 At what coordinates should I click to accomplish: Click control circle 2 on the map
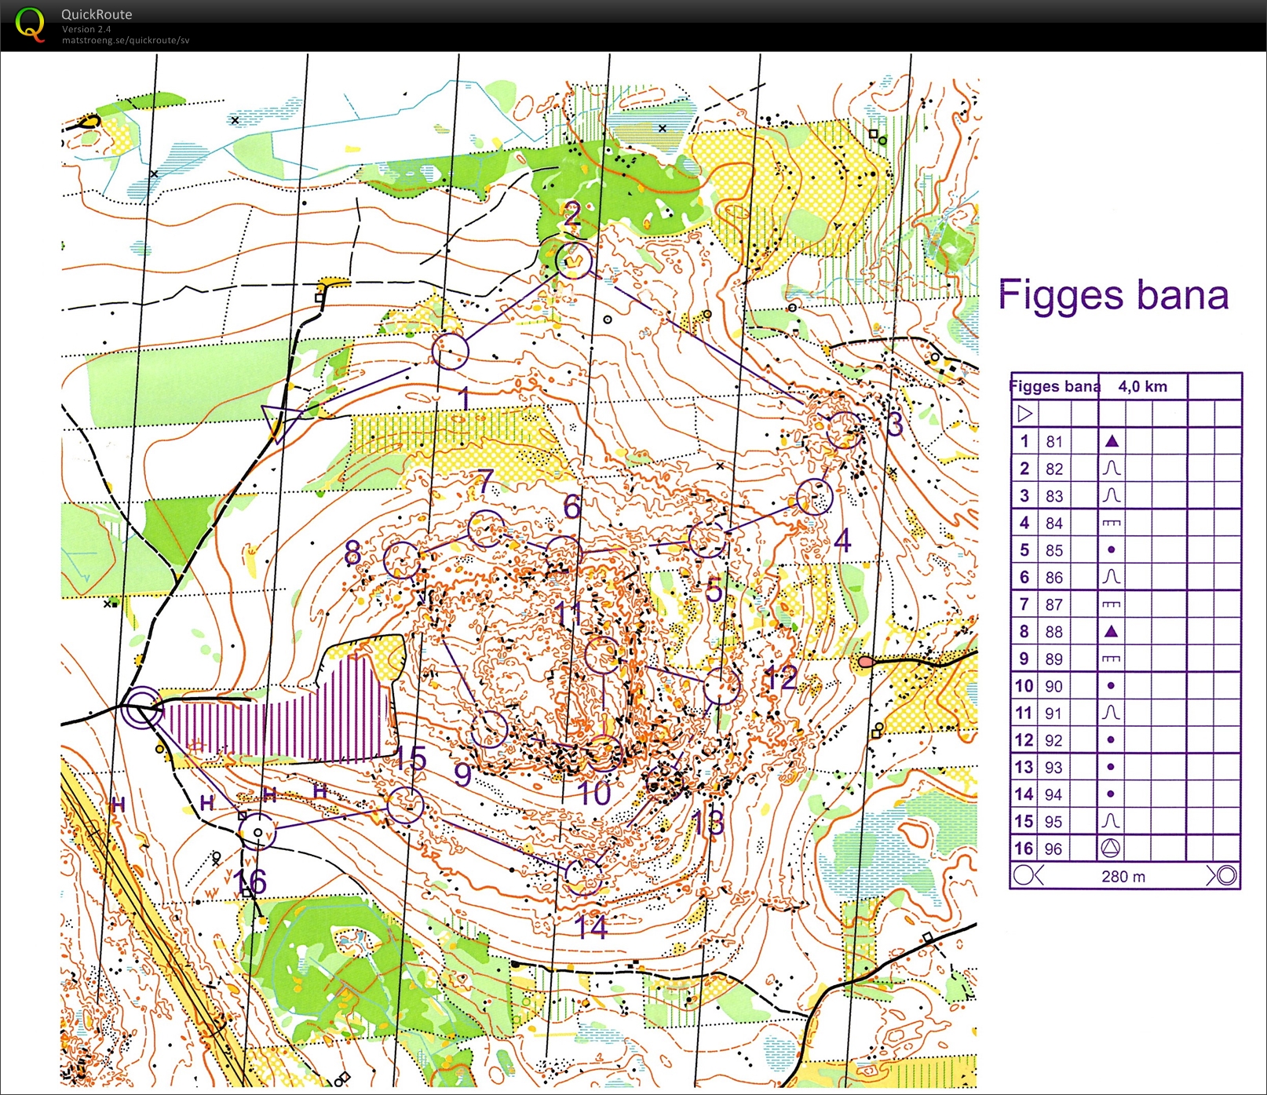(x=574, y=260)
